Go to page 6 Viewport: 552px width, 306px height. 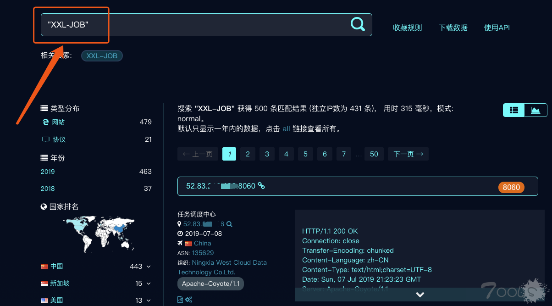(325, 154)
